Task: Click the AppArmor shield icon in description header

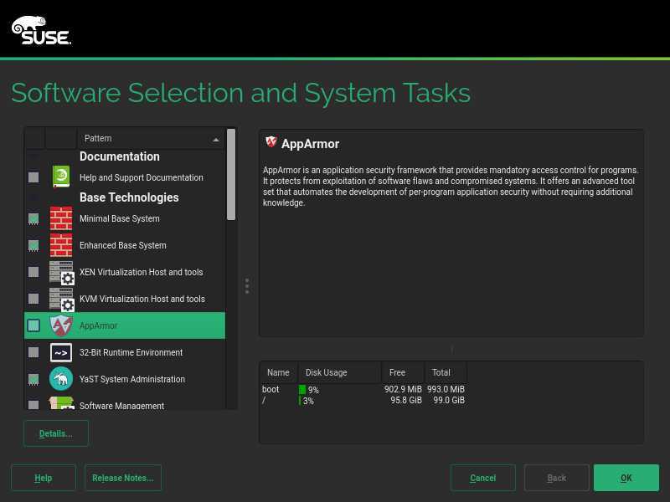Action: pos(271,142)
